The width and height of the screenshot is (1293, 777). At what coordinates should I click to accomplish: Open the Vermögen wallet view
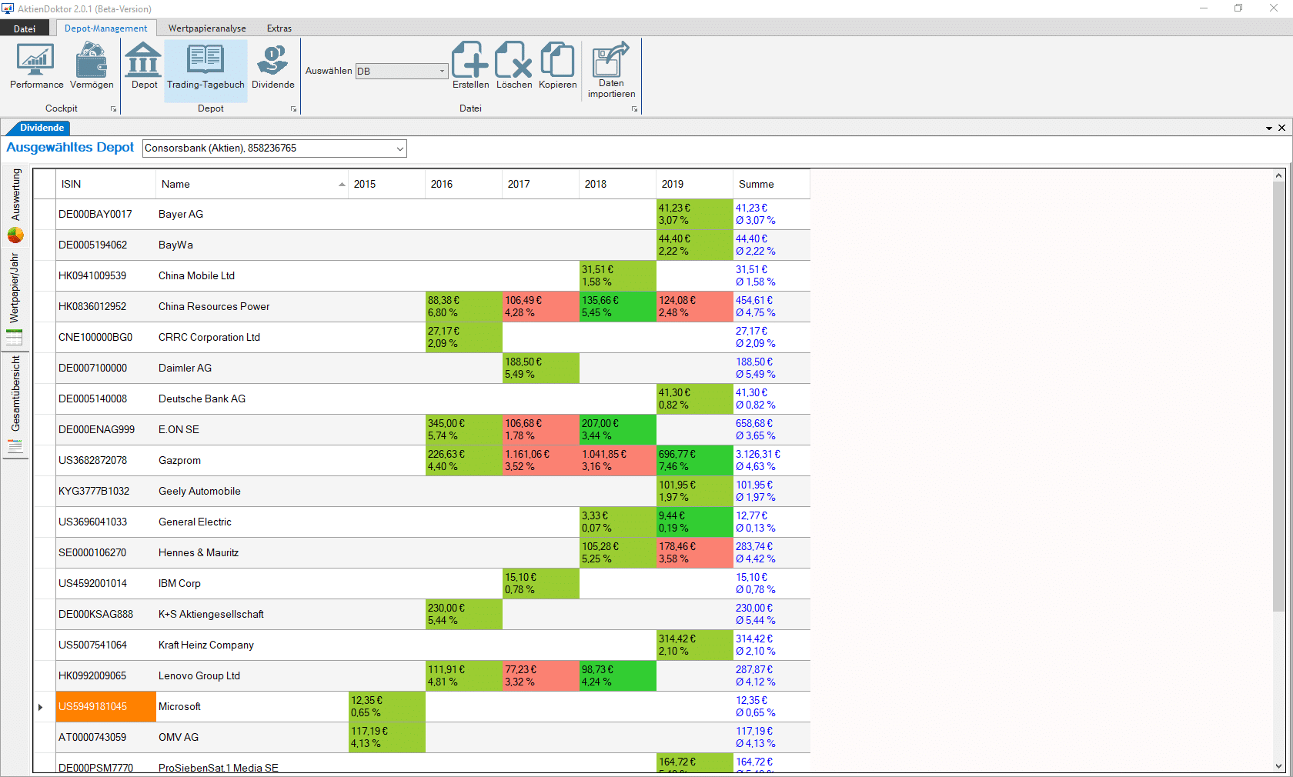[92, 68]
